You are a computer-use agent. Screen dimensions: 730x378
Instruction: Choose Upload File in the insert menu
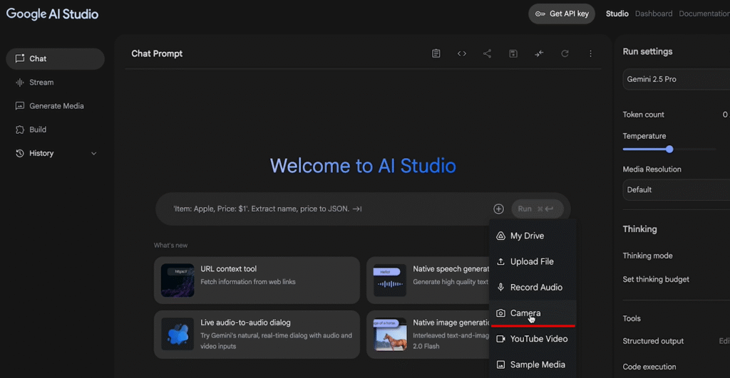pyautogui.click(x=533, y=262)
